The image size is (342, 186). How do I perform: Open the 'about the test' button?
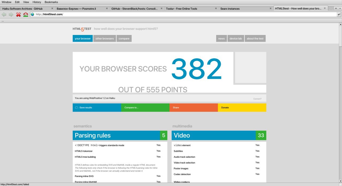[255, 38]
